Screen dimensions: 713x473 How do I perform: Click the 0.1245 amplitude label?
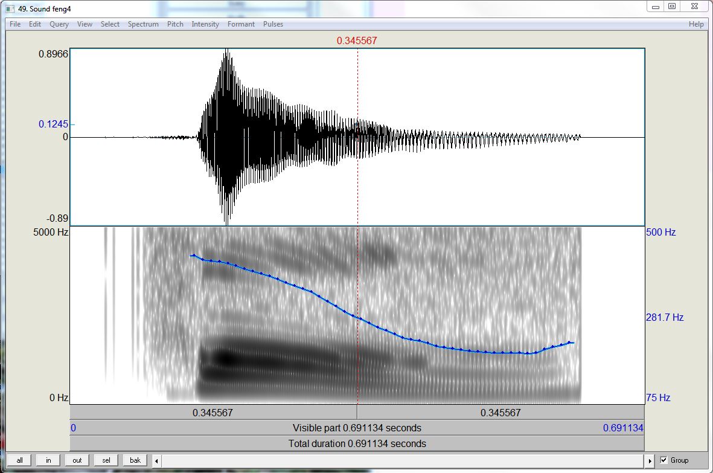point(53,124)
